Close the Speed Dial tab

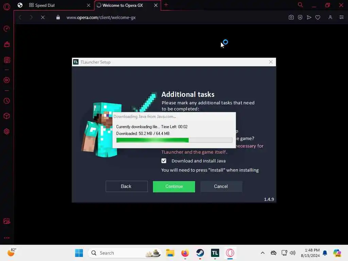89,5
